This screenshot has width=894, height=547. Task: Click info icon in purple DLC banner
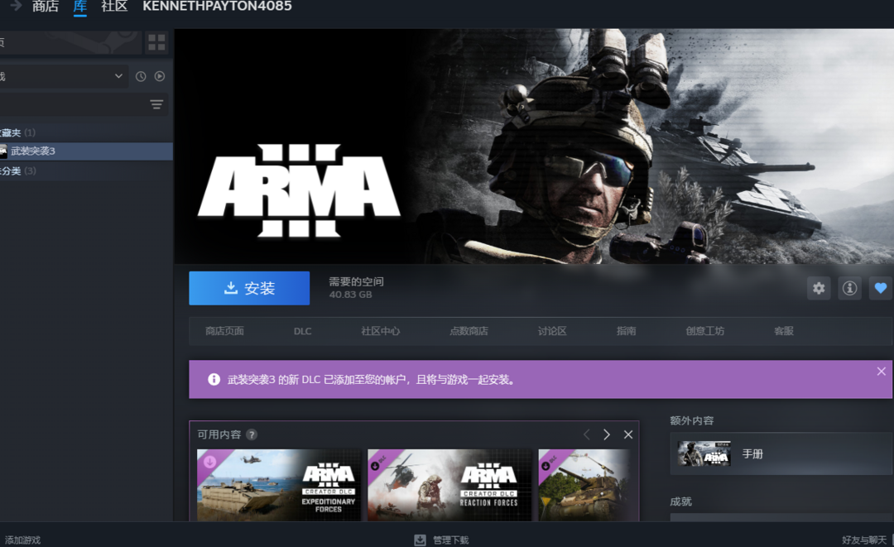tap(214, 380)
